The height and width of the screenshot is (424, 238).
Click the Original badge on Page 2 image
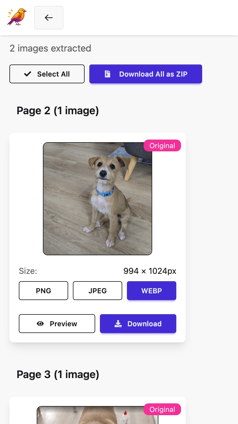(x=162, y=145)
